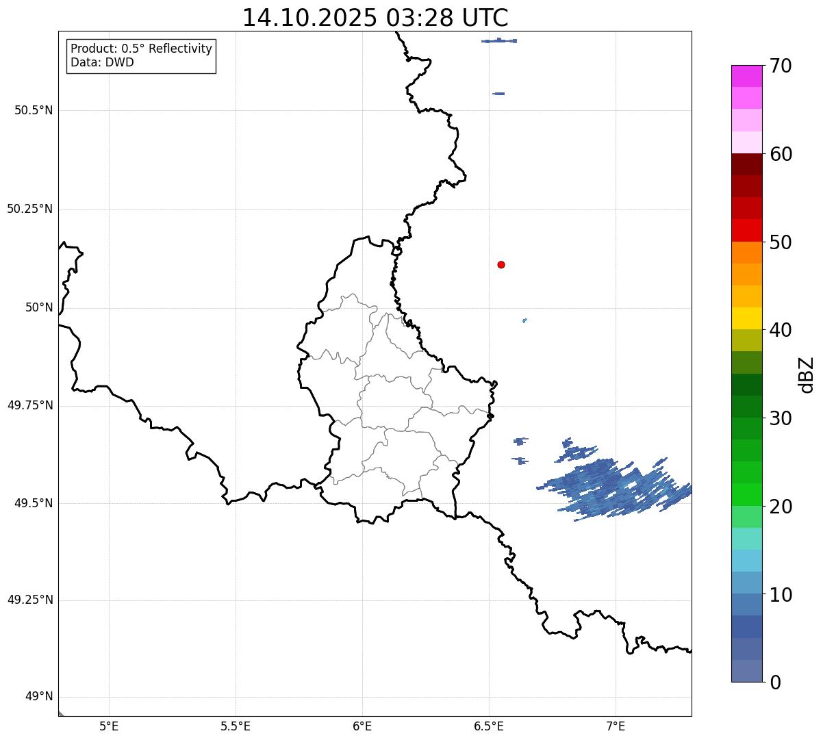Select the Data: DWD text
The height and width of the screenshot is (740, 823).
pos(102,62)
